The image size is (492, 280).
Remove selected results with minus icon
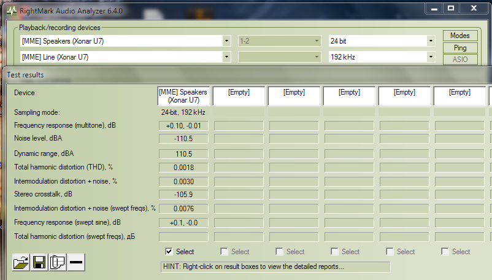tap(76, 262)
